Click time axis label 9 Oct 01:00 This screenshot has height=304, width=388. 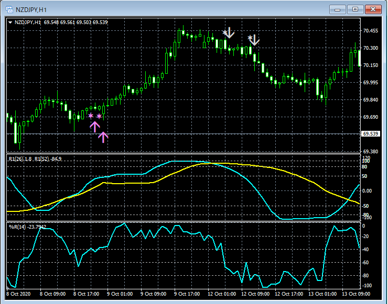120,294
